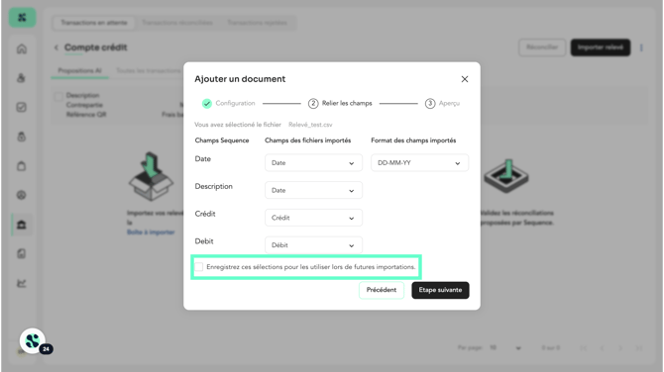This screenshot has width=664, height=372.
Task: Open the chart analytics icon in sidebar
Action: (22, 283)
